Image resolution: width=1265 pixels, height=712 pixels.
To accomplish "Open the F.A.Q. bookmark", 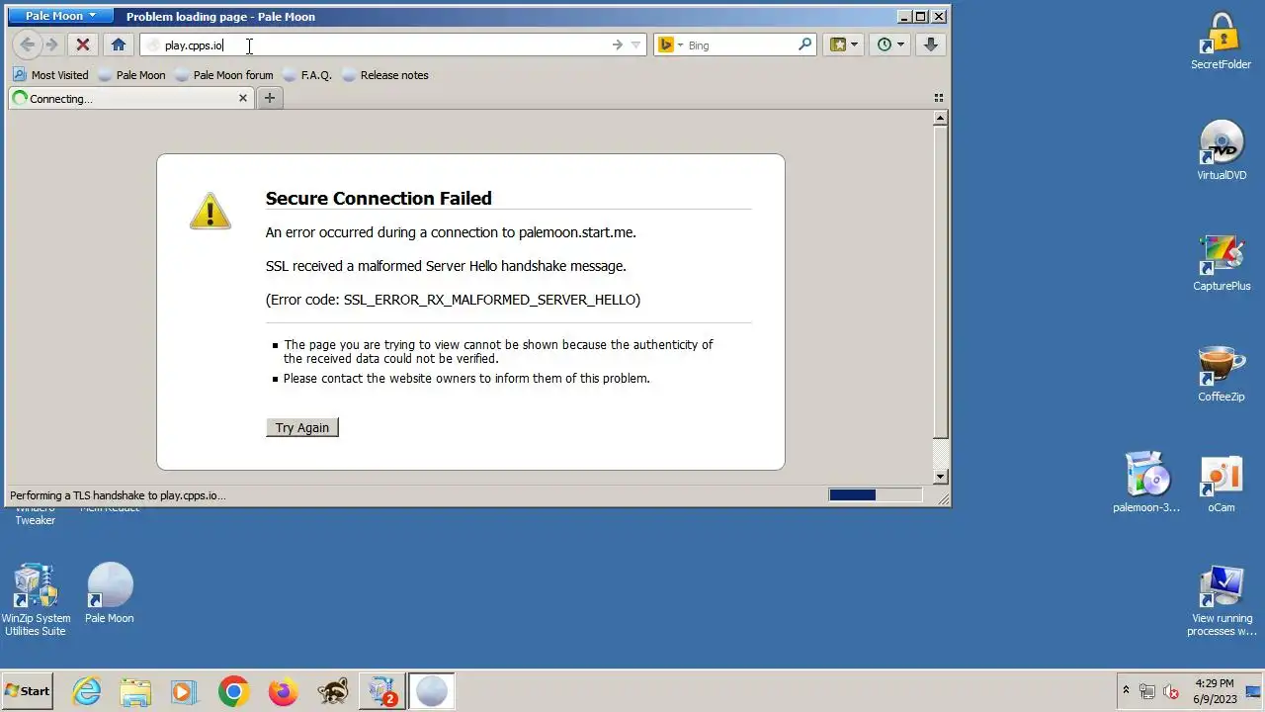I will 307,75.
